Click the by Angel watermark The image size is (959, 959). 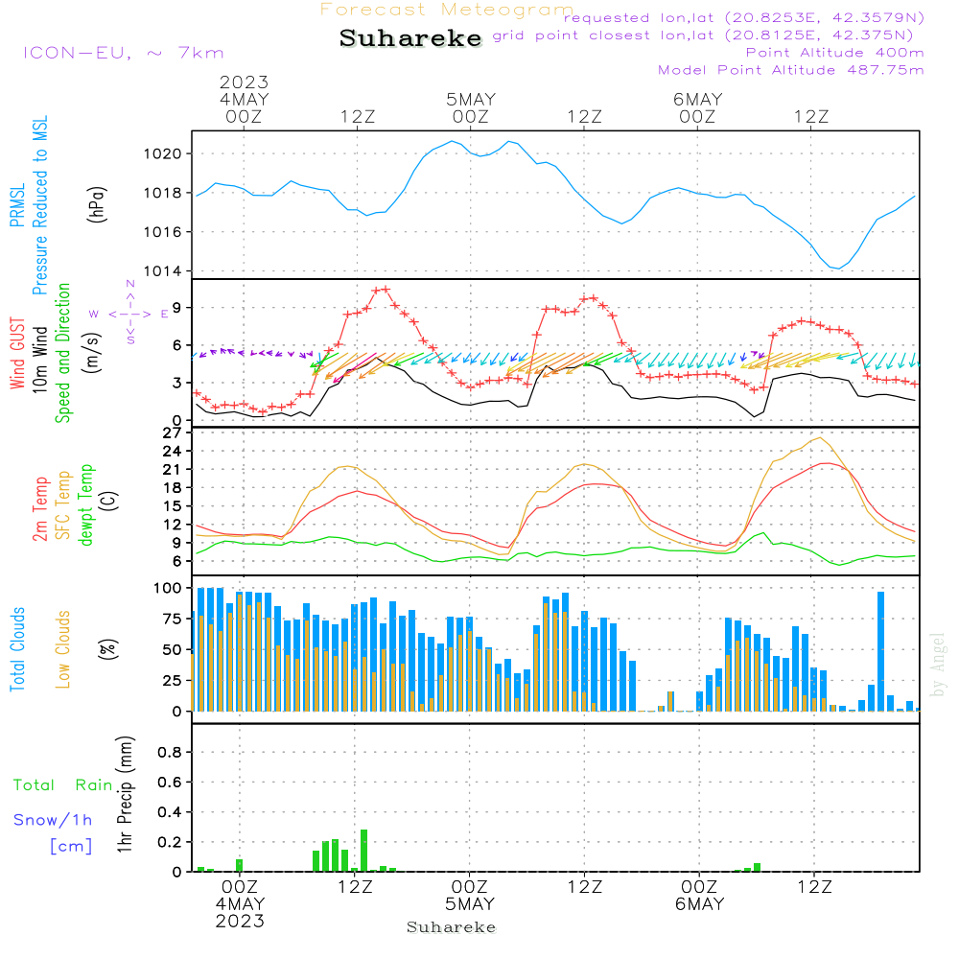point(938,665)
